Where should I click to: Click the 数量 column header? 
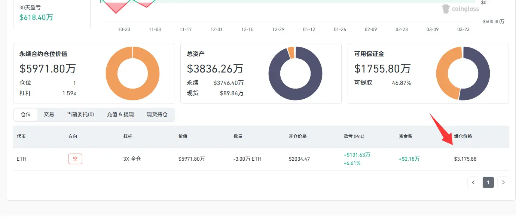[x=238, y=136]
